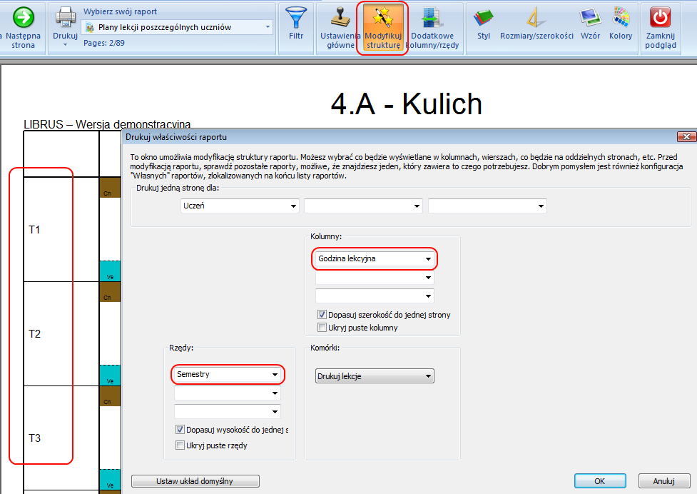Open Rozmiary/szerokości ruler icon
This screenshot has height=494, width=697.
coord(536,18)
